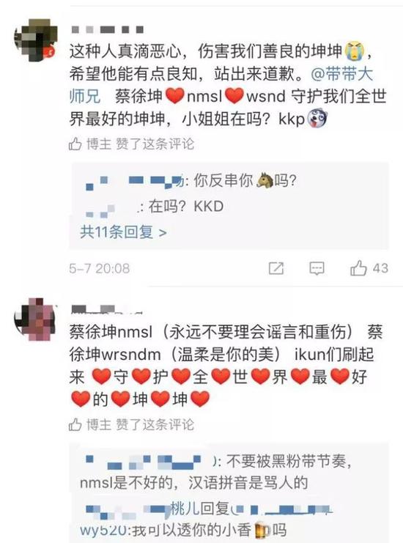Like the comment showing 43 likes
403x543 pixels.
tap(358, 267)
